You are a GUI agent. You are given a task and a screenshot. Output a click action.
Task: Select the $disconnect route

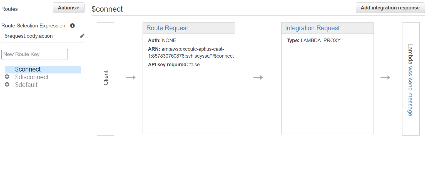(x=32, y=77)
